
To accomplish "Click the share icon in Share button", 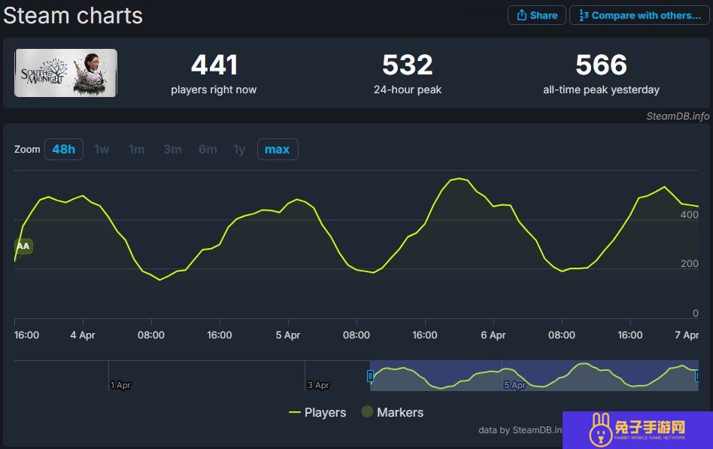I will [x=521, y=15].
